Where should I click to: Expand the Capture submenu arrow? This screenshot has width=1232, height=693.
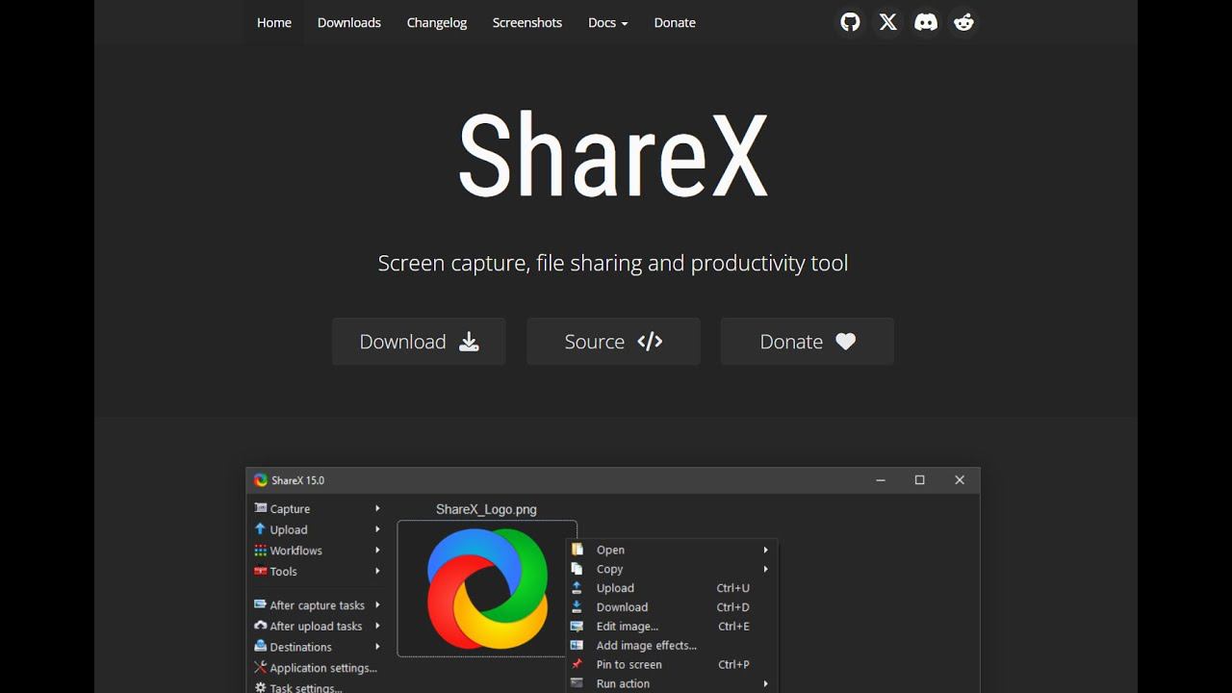coord(377,508)
